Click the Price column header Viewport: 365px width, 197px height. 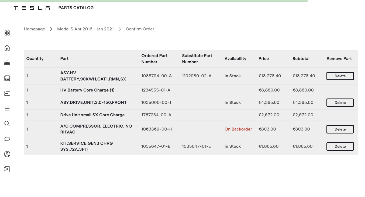(x=264, y=59)
